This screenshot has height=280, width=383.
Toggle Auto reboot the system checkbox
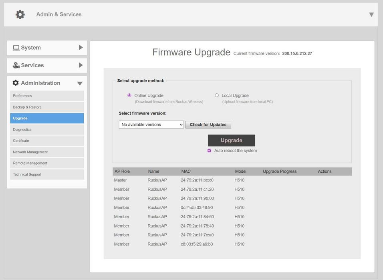point(210,151)
